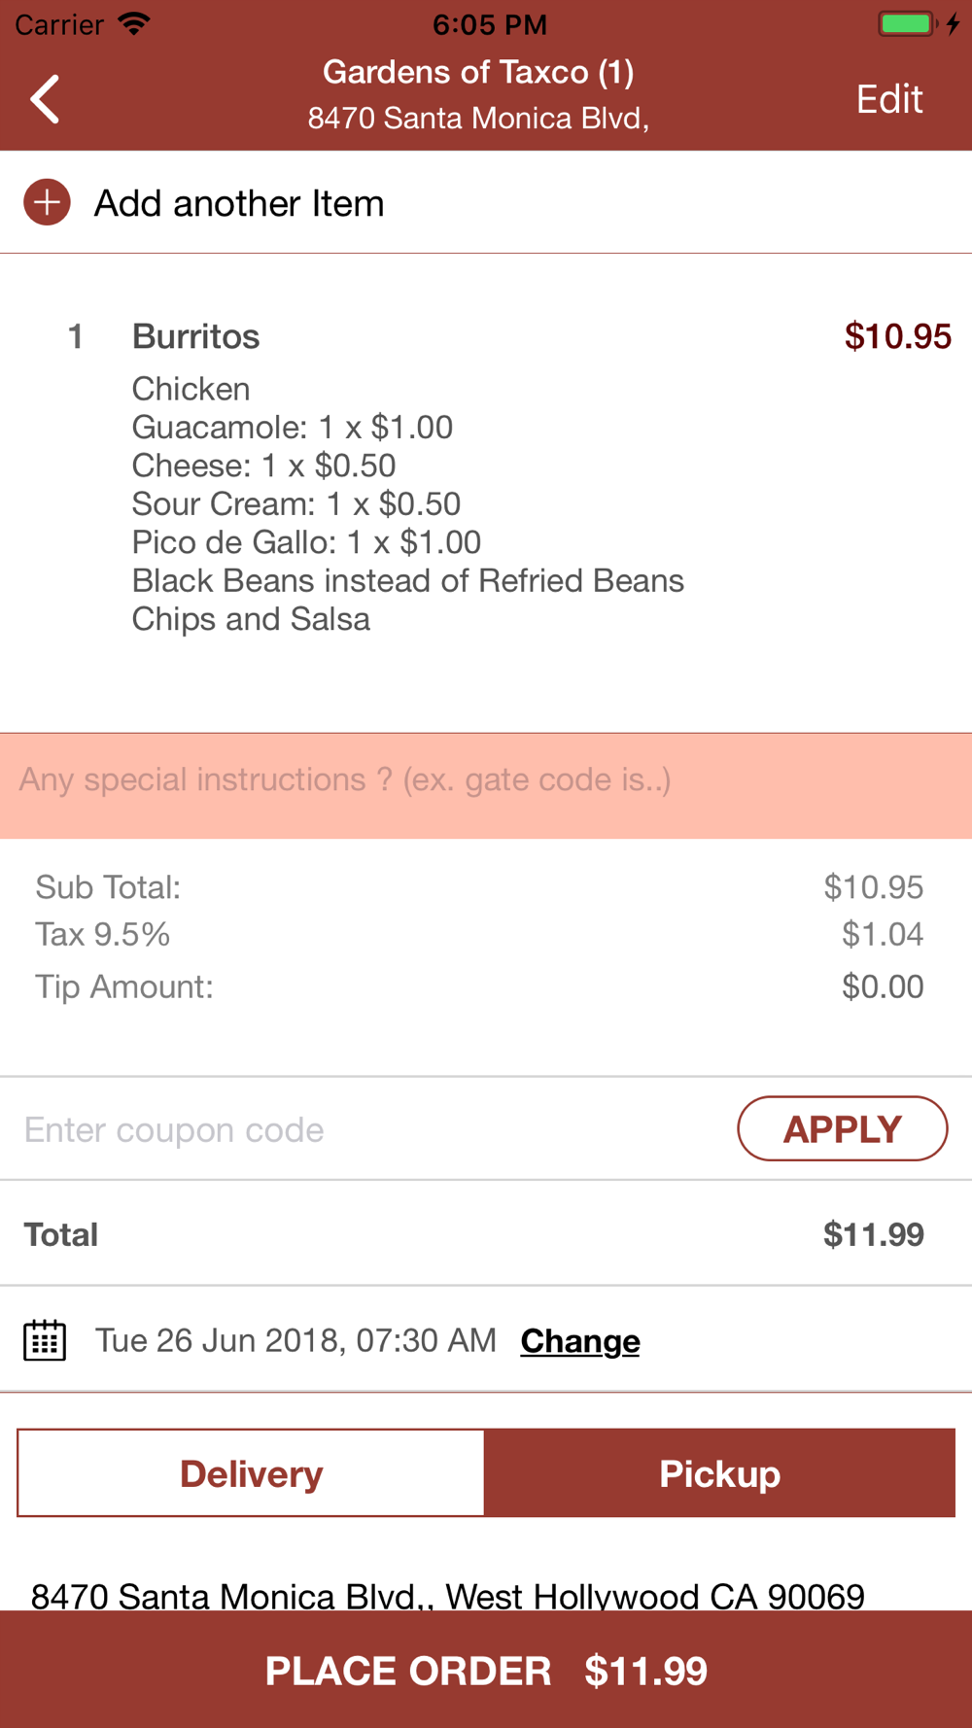The width and height of the screenshot is (972, 1728).
Task: Click the Change date link
Action: point(580,1341)
